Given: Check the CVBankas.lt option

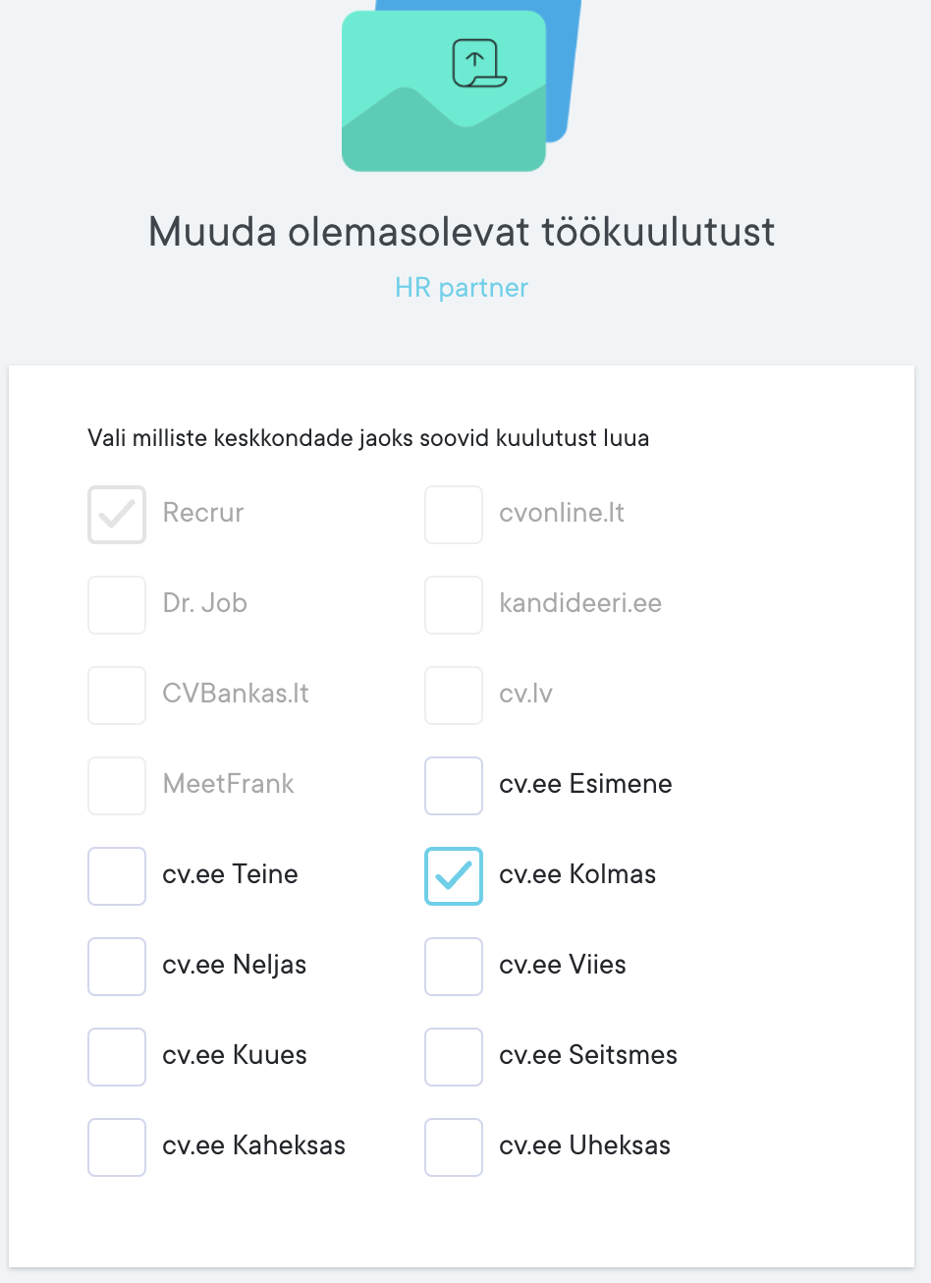Looking at the screenshot, I should point(117,695).
